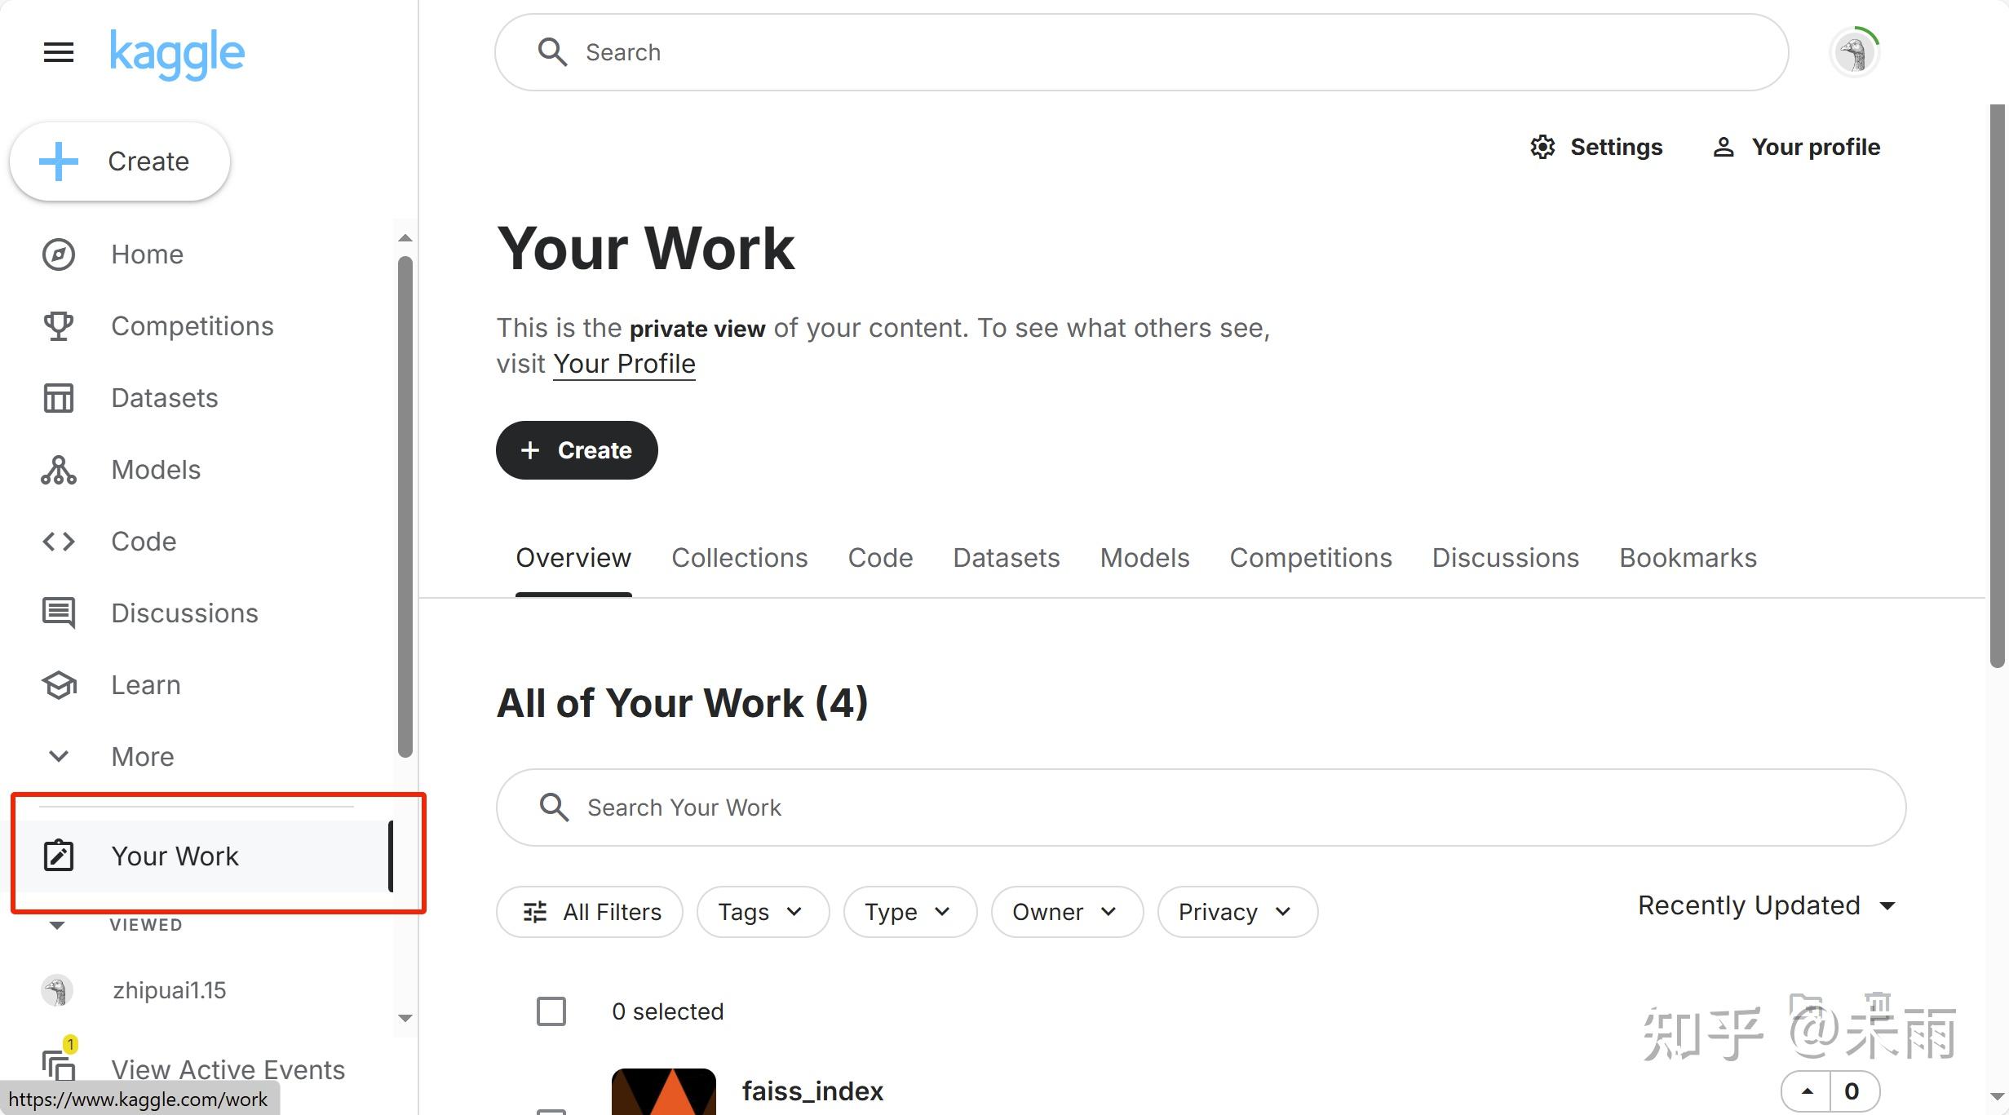This screenshot has width=2009, height=1115.
Task: Click the Learn graduation cap icon
Action: click(x=58, y=685)
